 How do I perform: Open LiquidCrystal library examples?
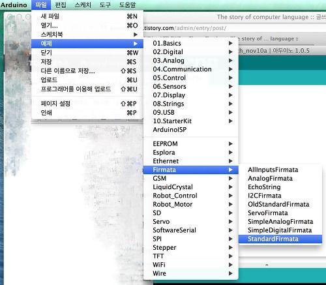point(191,187)
